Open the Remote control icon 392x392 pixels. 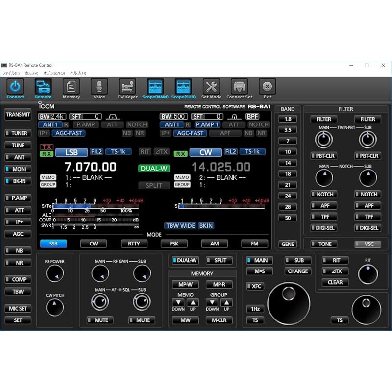[43, 87]
